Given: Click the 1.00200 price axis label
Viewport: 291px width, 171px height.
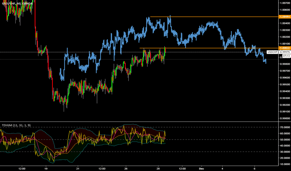Looking at the screenshot, I should (x=285, y=37).
